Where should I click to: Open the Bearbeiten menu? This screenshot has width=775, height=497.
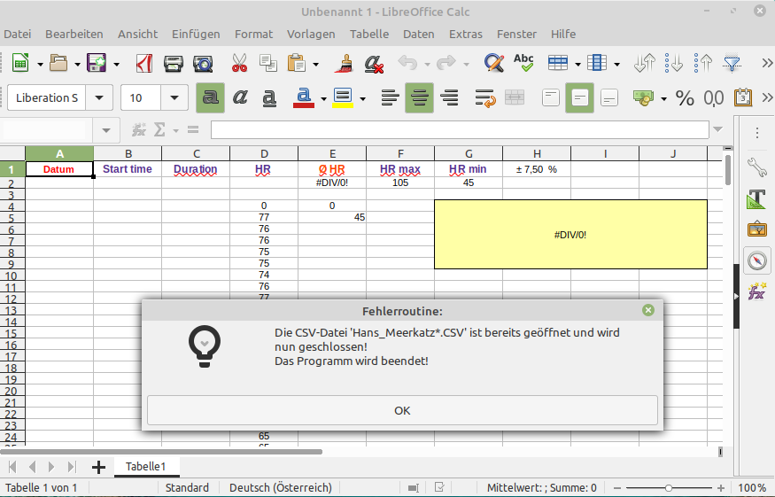74,35
